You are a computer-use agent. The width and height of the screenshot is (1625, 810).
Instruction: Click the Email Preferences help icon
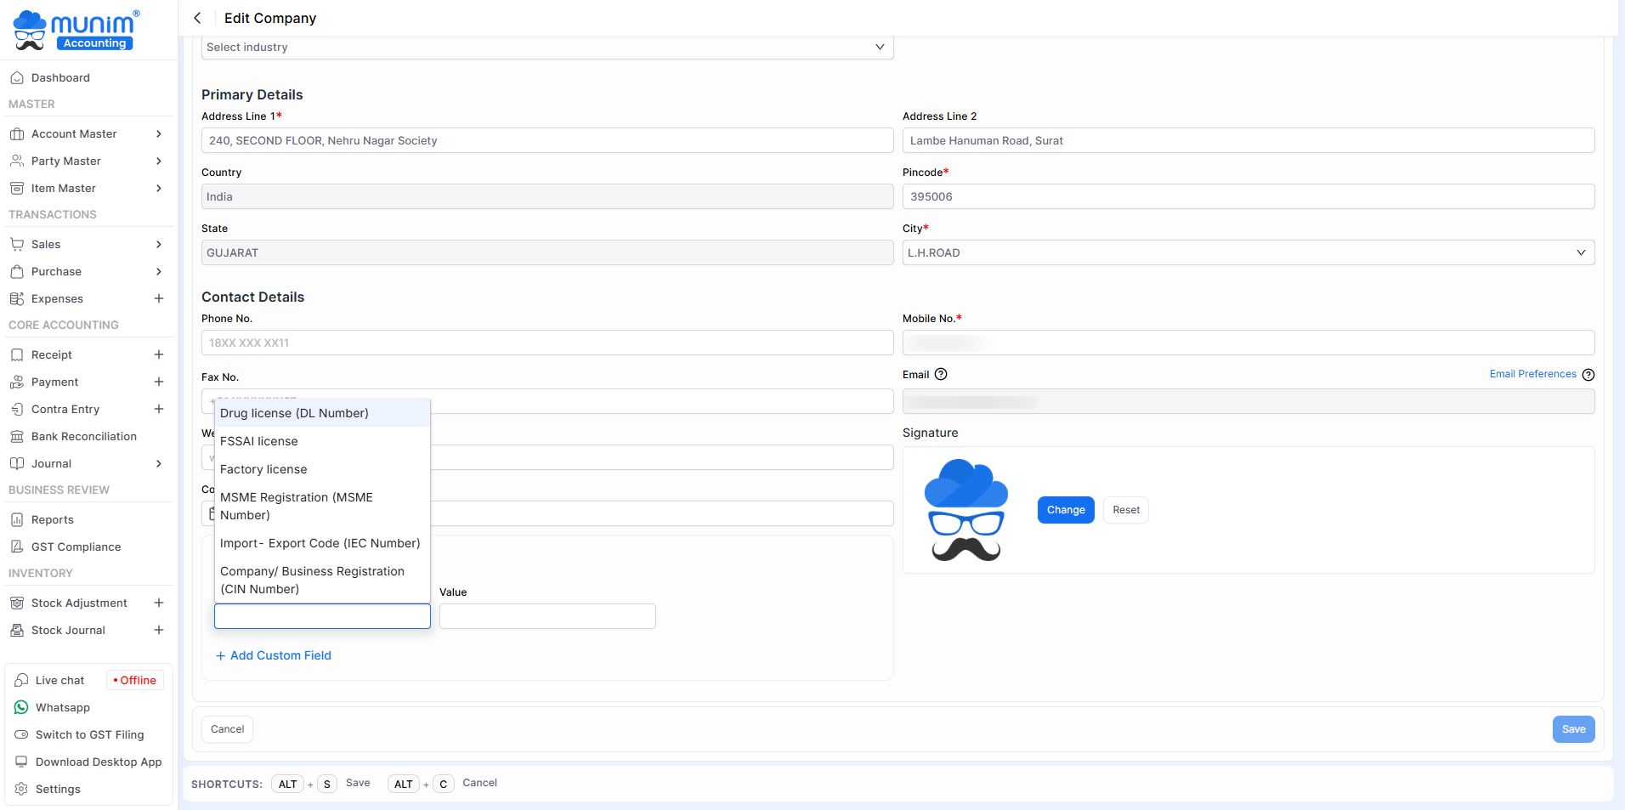(1588, 375)
